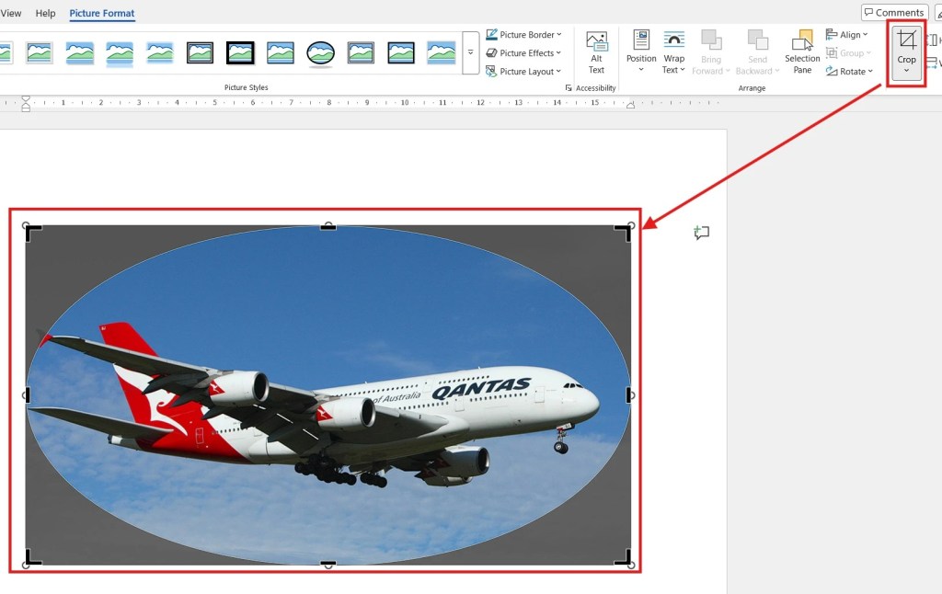Open the Selection Pane
The width and height of the screenshot is (942, 594).
(801, 52)
